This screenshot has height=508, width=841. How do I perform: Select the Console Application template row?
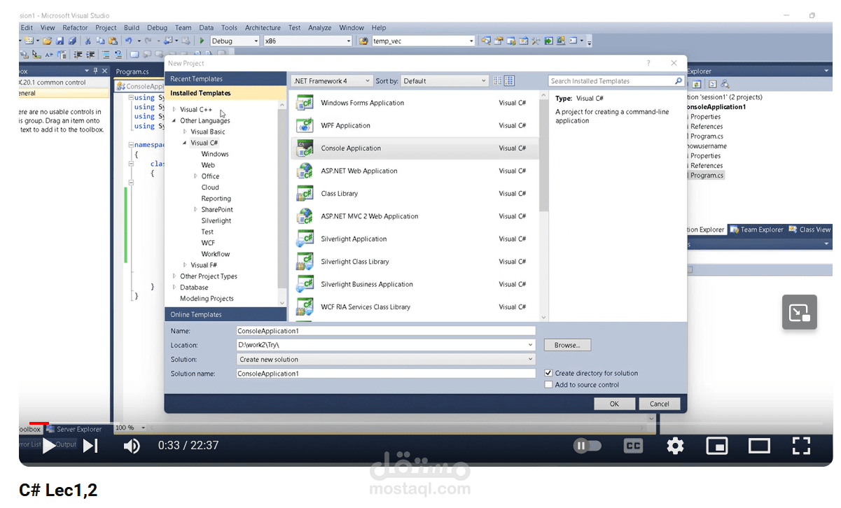click(415, 148)
